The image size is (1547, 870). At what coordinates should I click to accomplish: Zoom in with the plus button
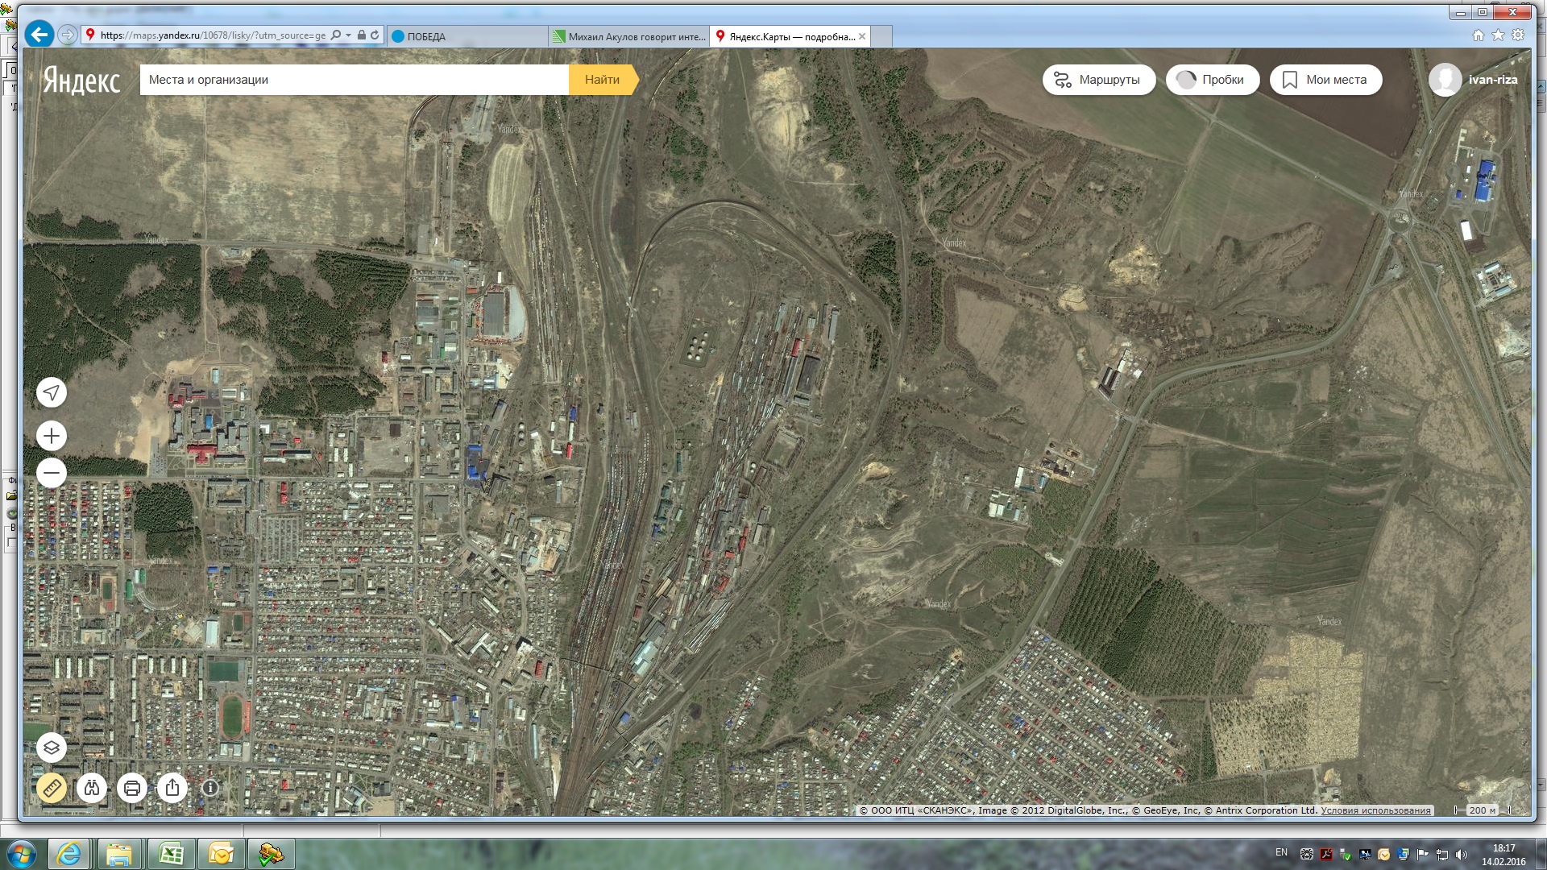click(x=52, y=436)
